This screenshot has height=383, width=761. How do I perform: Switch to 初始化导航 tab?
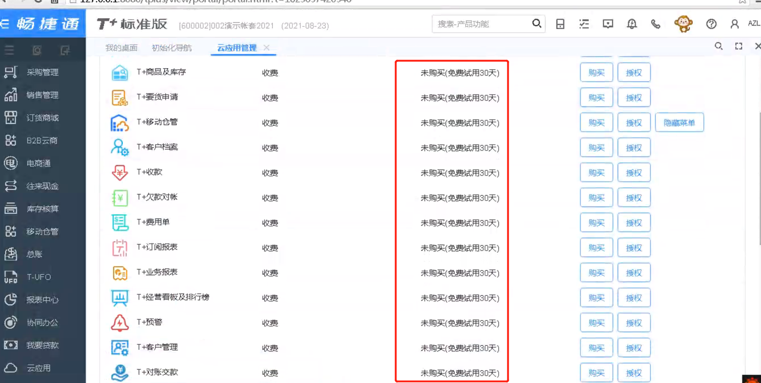click(x=172, y=48)
